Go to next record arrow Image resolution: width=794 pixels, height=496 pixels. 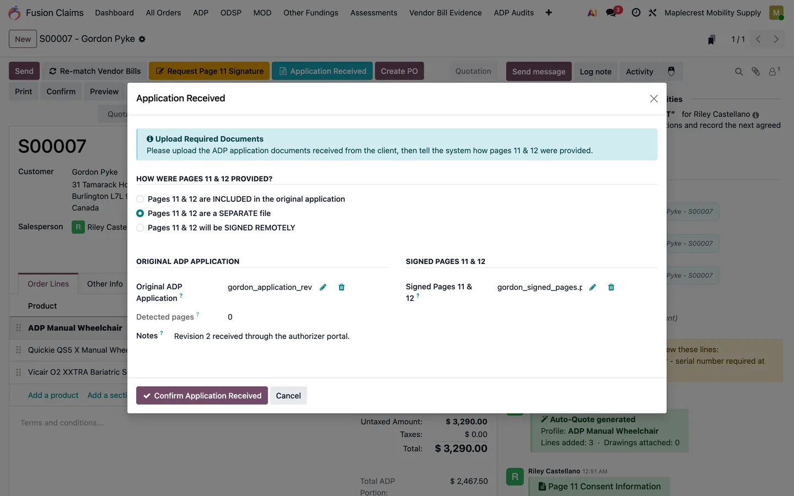pos(776,39)
